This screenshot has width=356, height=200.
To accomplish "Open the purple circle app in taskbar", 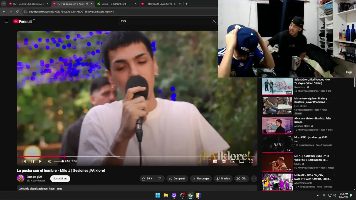I will 174,195.
